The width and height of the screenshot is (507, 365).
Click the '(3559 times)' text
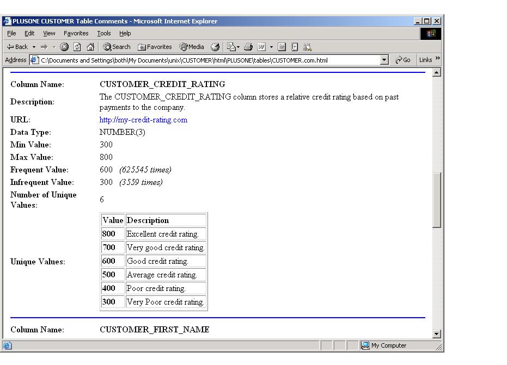141,183
